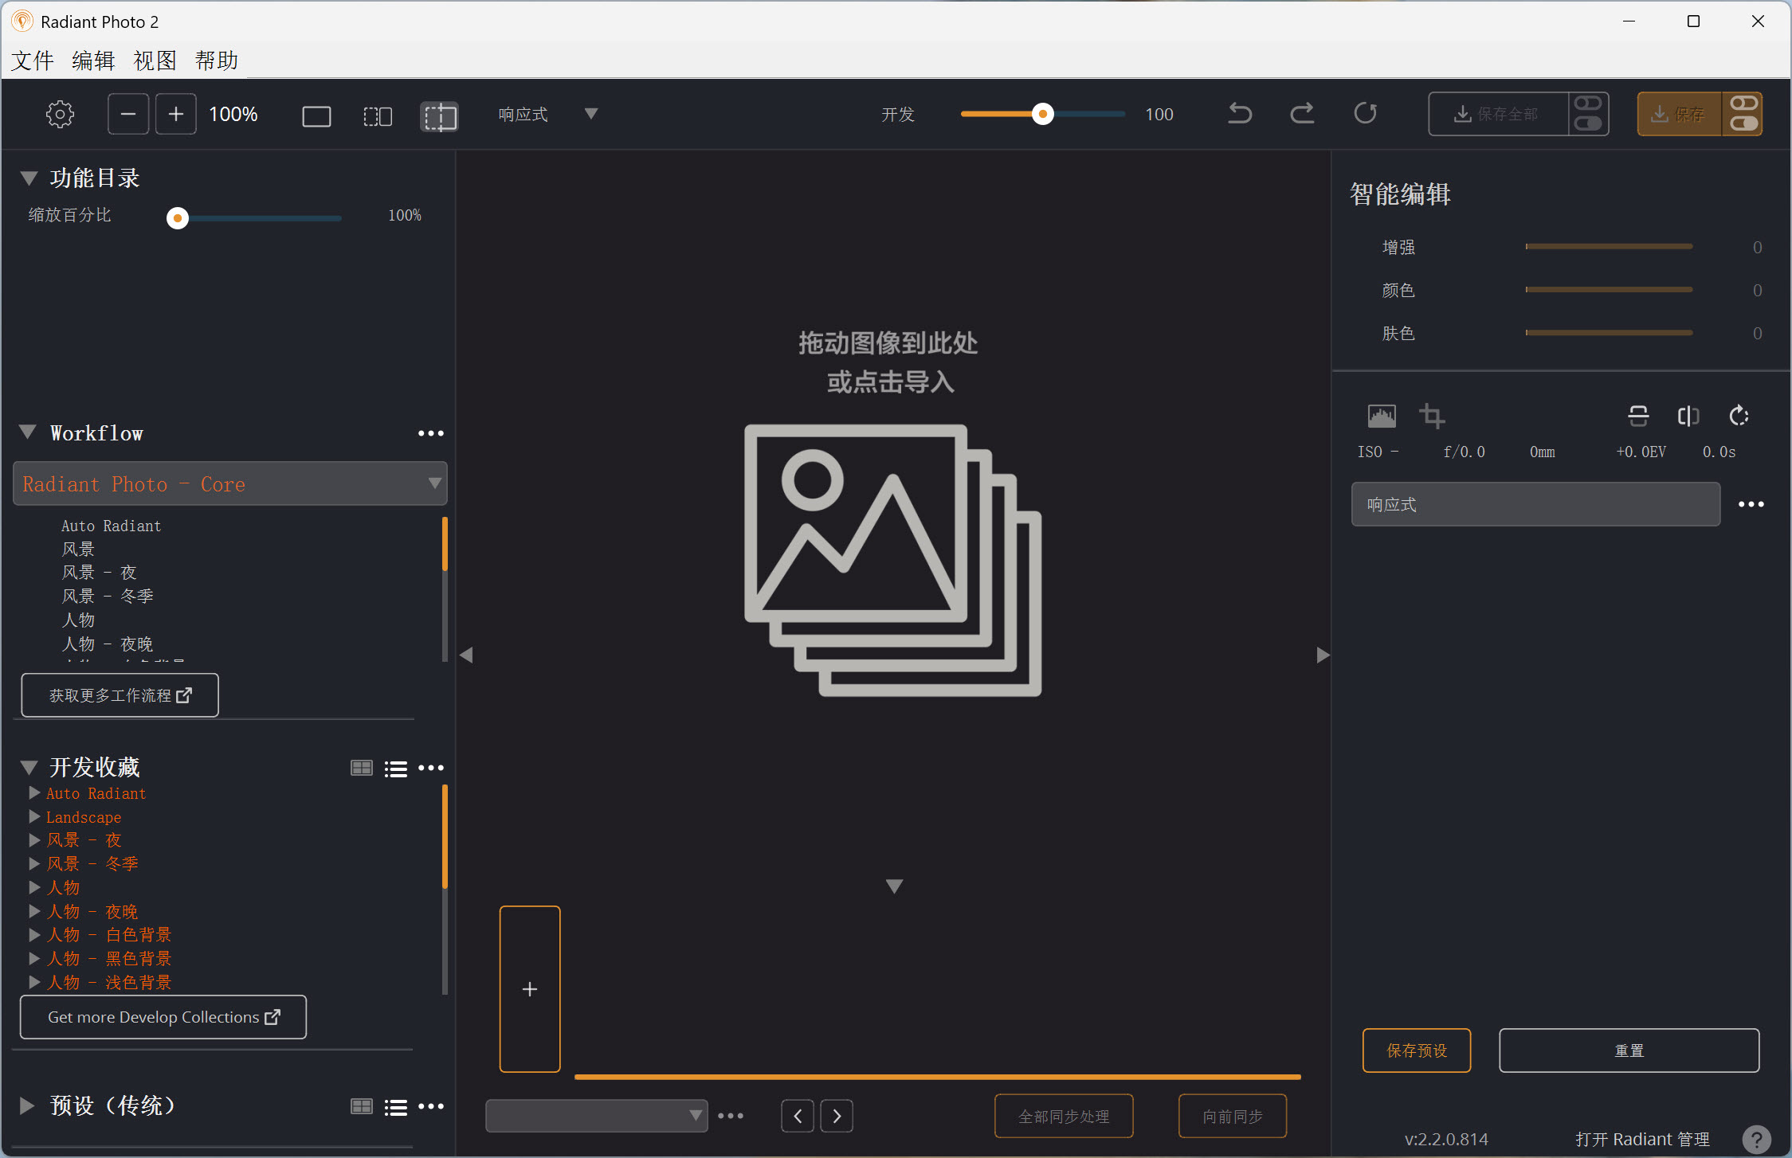The image size is (1792, 1158).
Task: Enable single image view mode
Action: 316,115
